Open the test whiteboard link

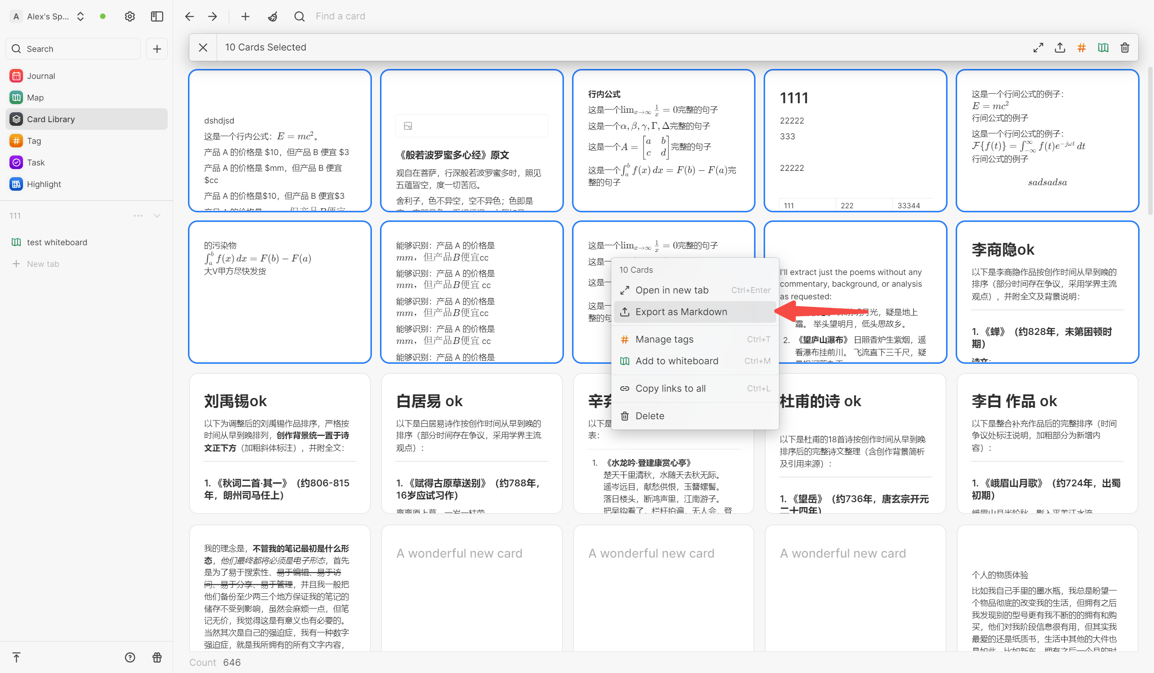pyautogui.click(x=57, y=242)
